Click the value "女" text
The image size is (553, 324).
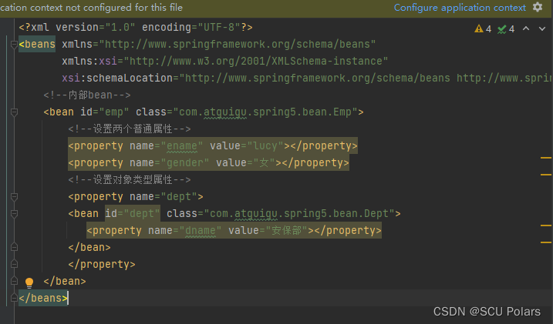click(264, 162)
